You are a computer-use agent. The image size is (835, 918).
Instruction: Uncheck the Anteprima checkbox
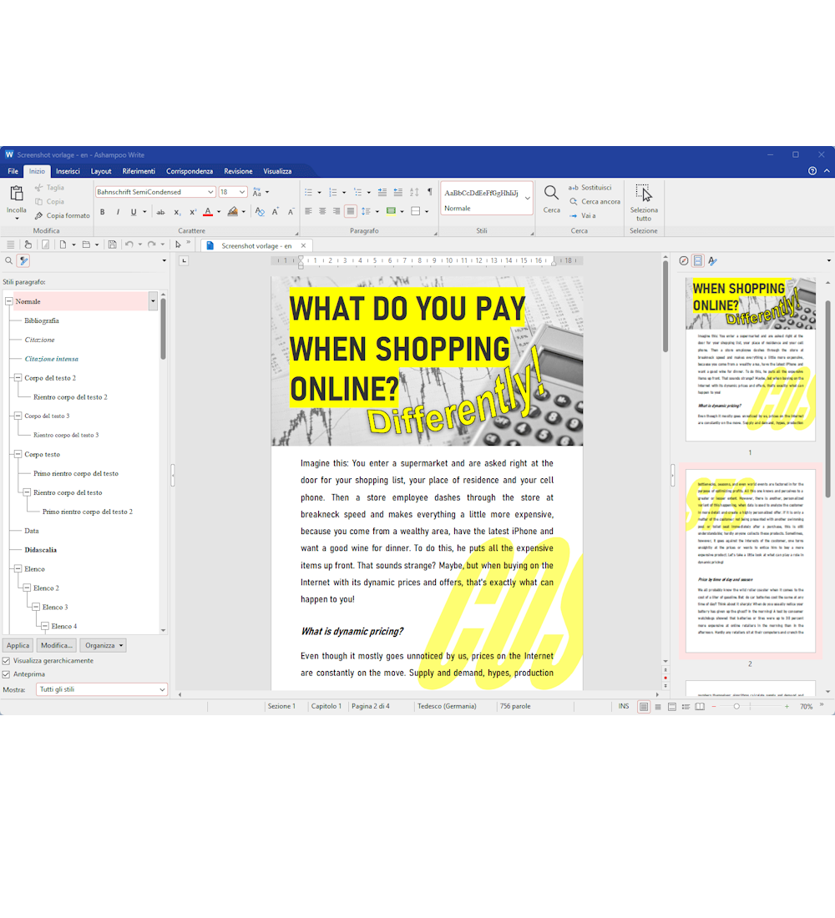pos(7,673)
